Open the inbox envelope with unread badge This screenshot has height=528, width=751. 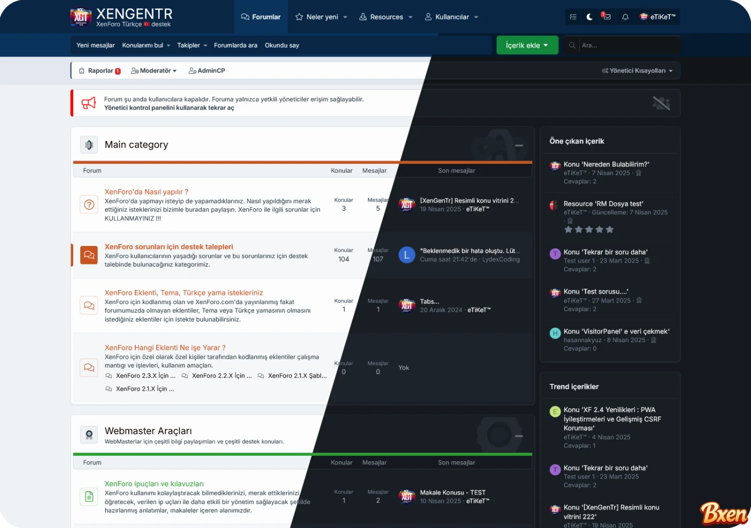pyautogui.click(x=607, y=17)
